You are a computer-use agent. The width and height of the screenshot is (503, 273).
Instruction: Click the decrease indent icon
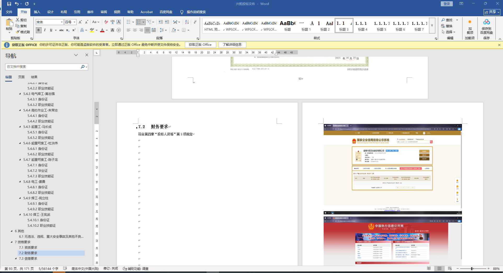coord(161,22)
